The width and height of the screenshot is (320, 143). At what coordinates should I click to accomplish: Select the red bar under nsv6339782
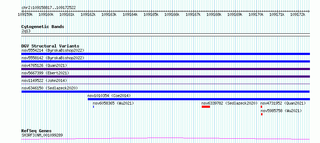[206, 107]
